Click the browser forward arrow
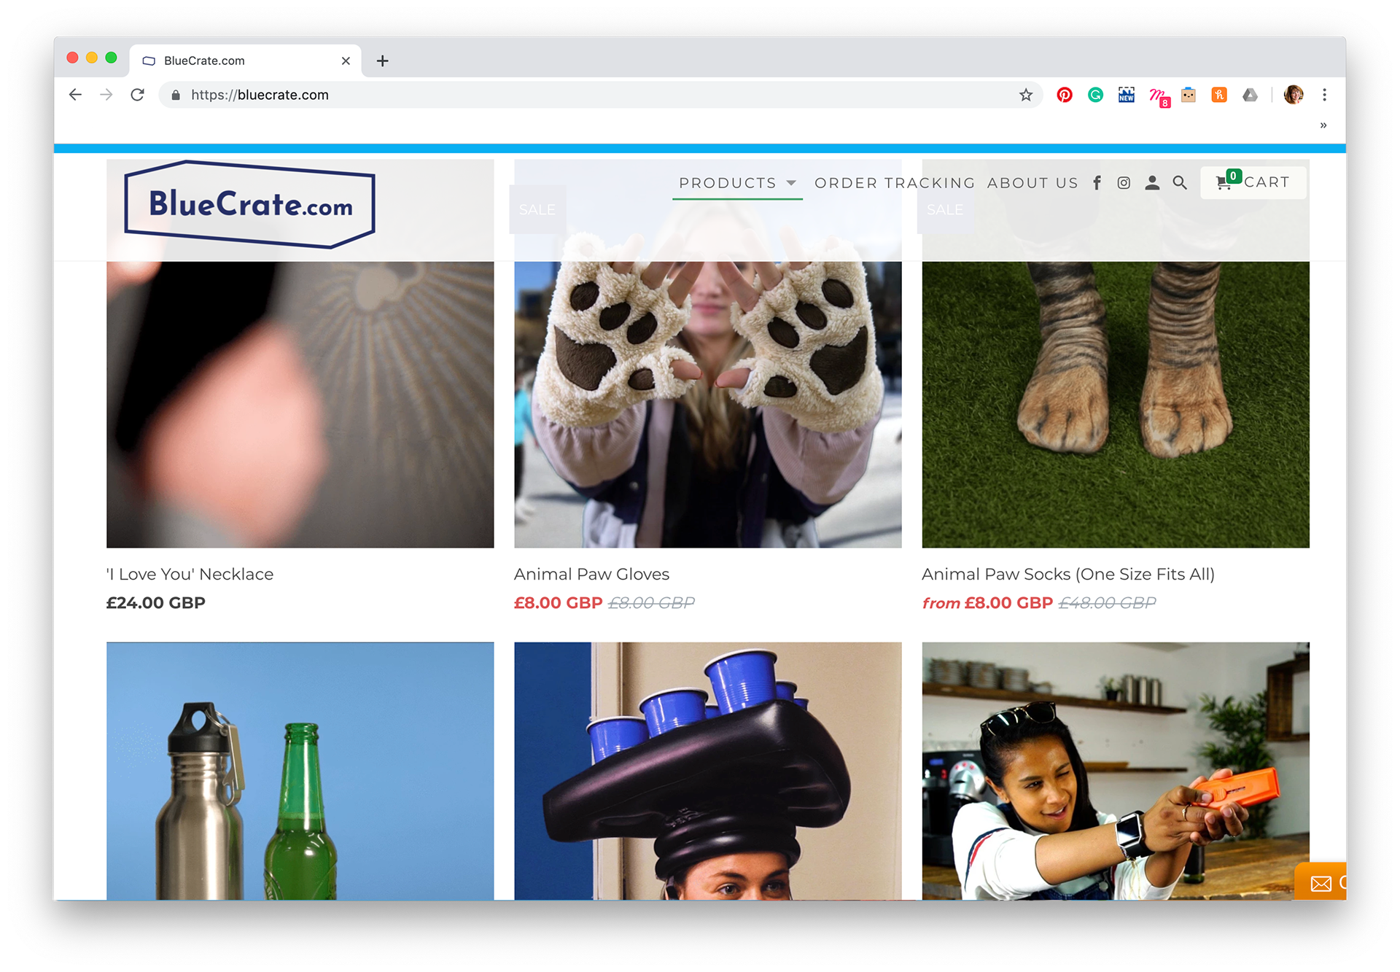 click(x=106, y=95)
